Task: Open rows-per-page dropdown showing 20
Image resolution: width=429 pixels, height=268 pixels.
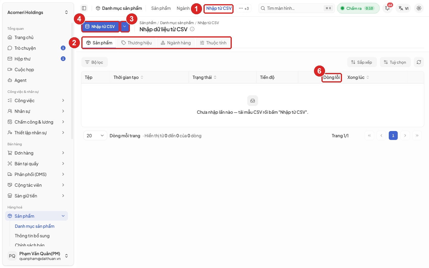Action: (95, 135)
